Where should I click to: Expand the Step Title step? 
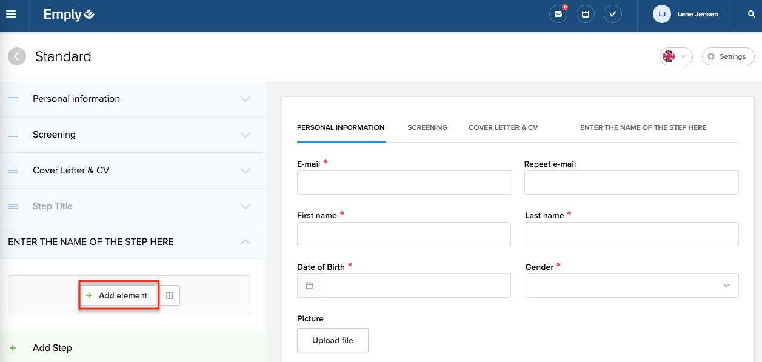point(246,206)
